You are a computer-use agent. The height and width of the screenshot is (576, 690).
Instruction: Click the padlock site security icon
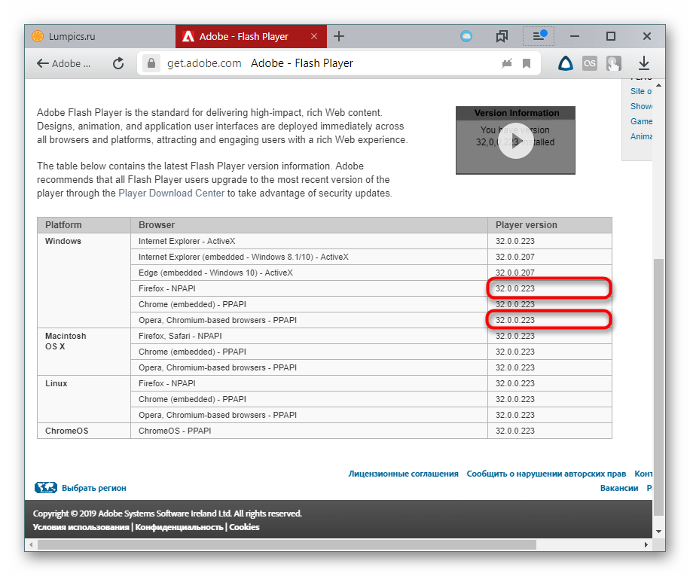point(151,63)
